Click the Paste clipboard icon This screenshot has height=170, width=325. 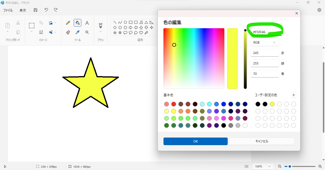click(8, 26)
